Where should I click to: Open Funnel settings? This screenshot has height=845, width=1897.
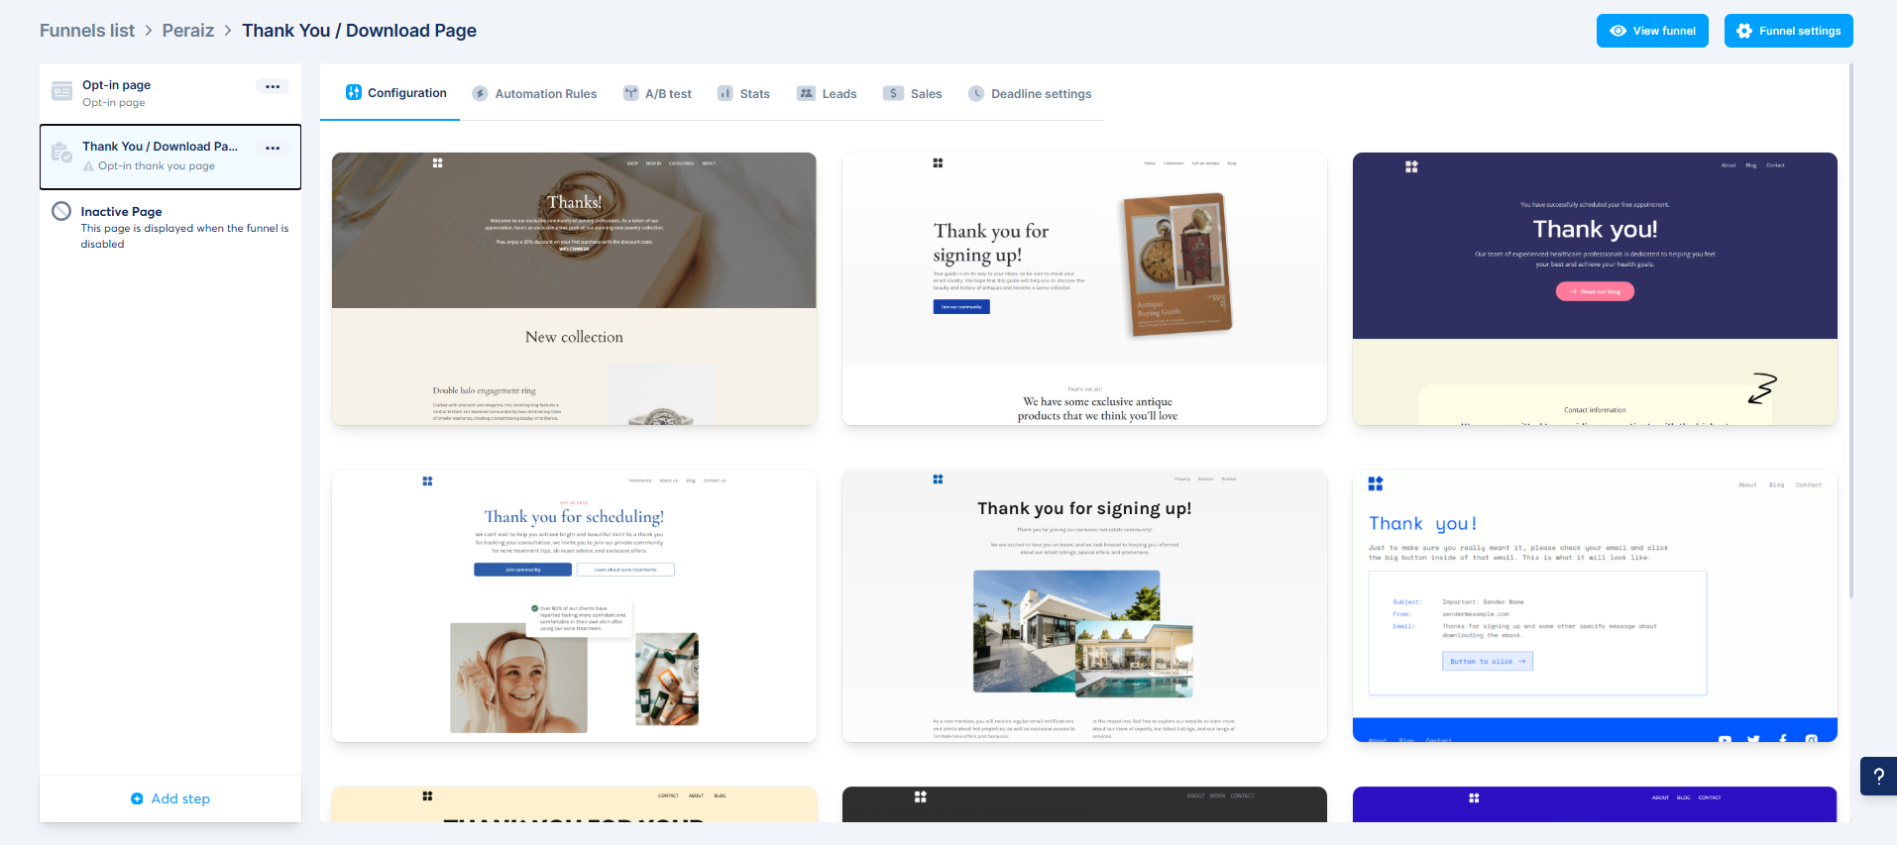1788,31
